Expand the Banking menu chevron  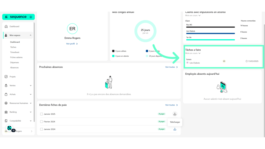(30, 112)
